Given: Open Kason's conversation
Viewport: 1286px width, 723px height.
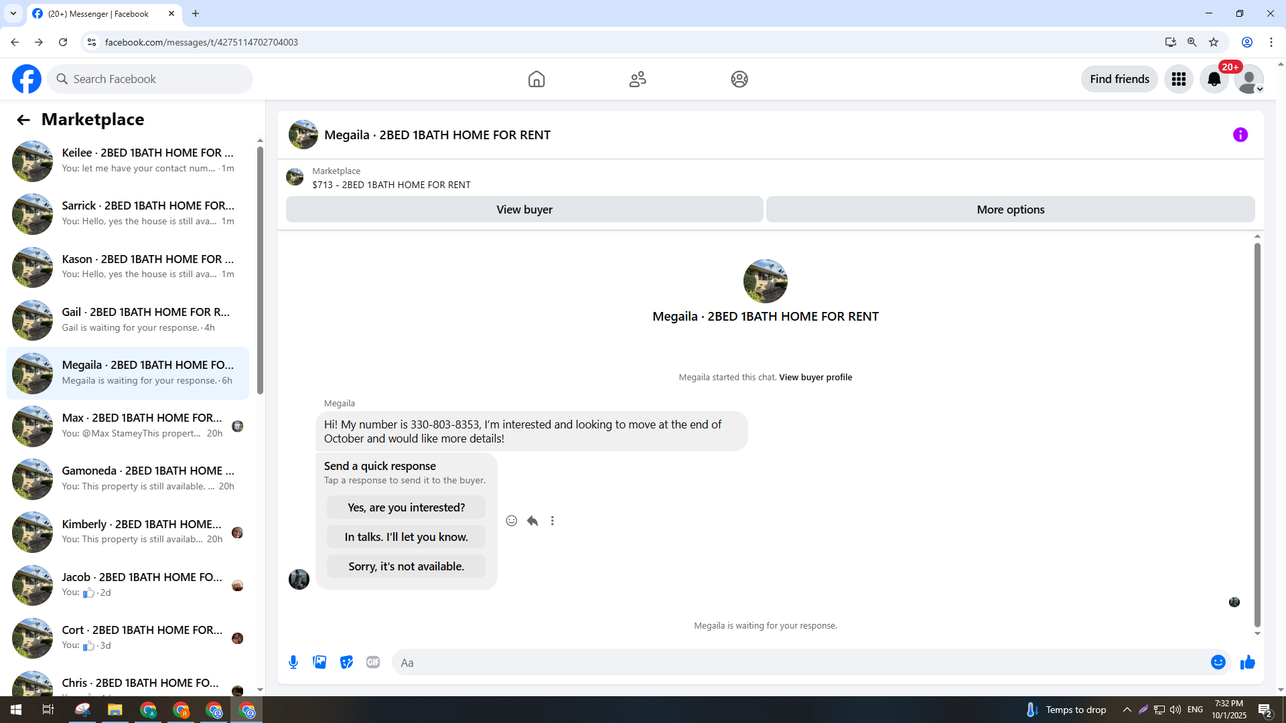Looking at the screenshot, I should click(x=127, y=267).
